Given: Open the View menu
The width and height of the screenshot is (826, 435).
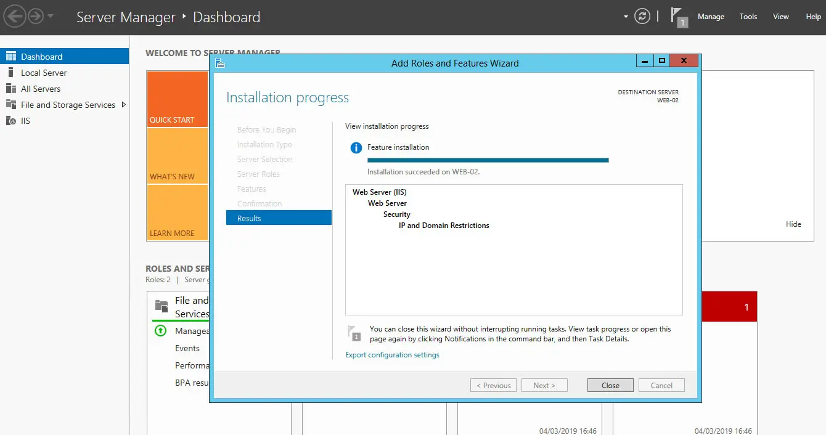Looking at the screenshot, I should tap(780, 17).
